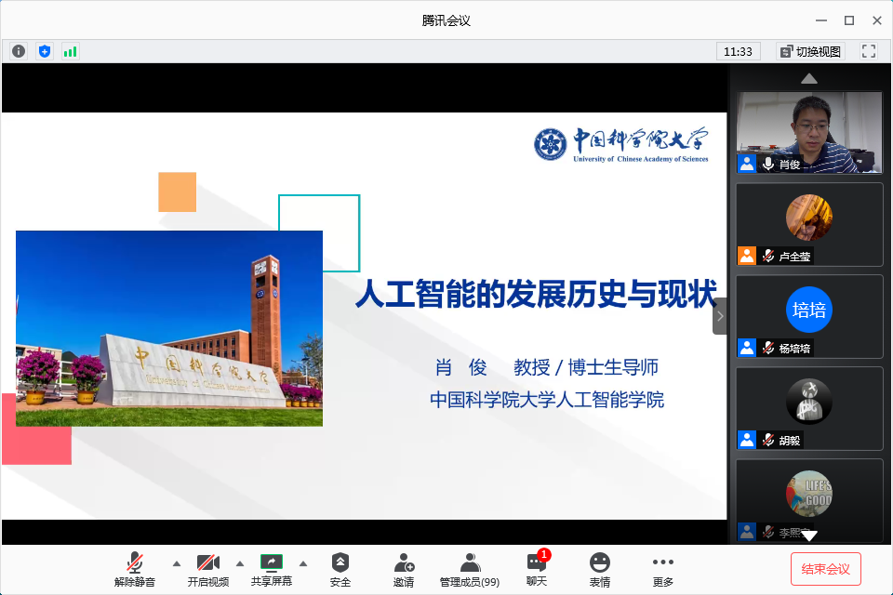The image size is (893, 595).
Task: Collapse participant sidebar chevron
Action: [720, 316]
